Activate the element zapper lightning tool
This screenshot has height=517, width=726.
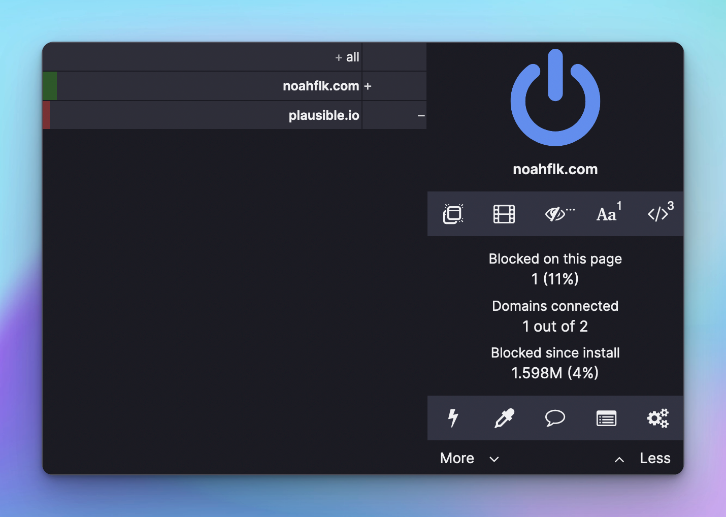(453, 418)
